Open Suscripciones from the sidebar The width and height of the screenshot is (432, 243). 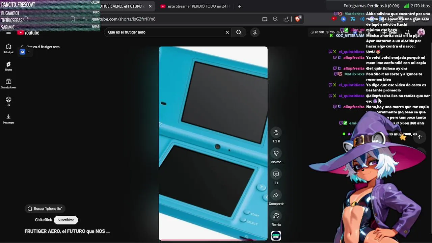(8, 84)
